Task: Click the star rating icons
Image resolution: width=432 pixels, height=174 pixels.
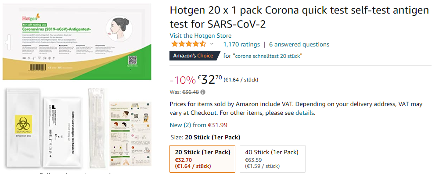Action: (188, 44)
